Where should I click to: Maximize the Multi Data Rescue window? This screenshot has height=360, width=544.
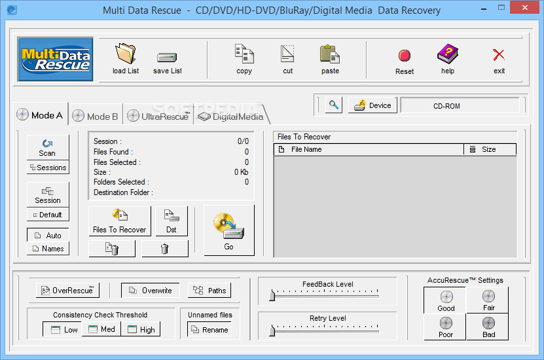(x=501, y=8)
